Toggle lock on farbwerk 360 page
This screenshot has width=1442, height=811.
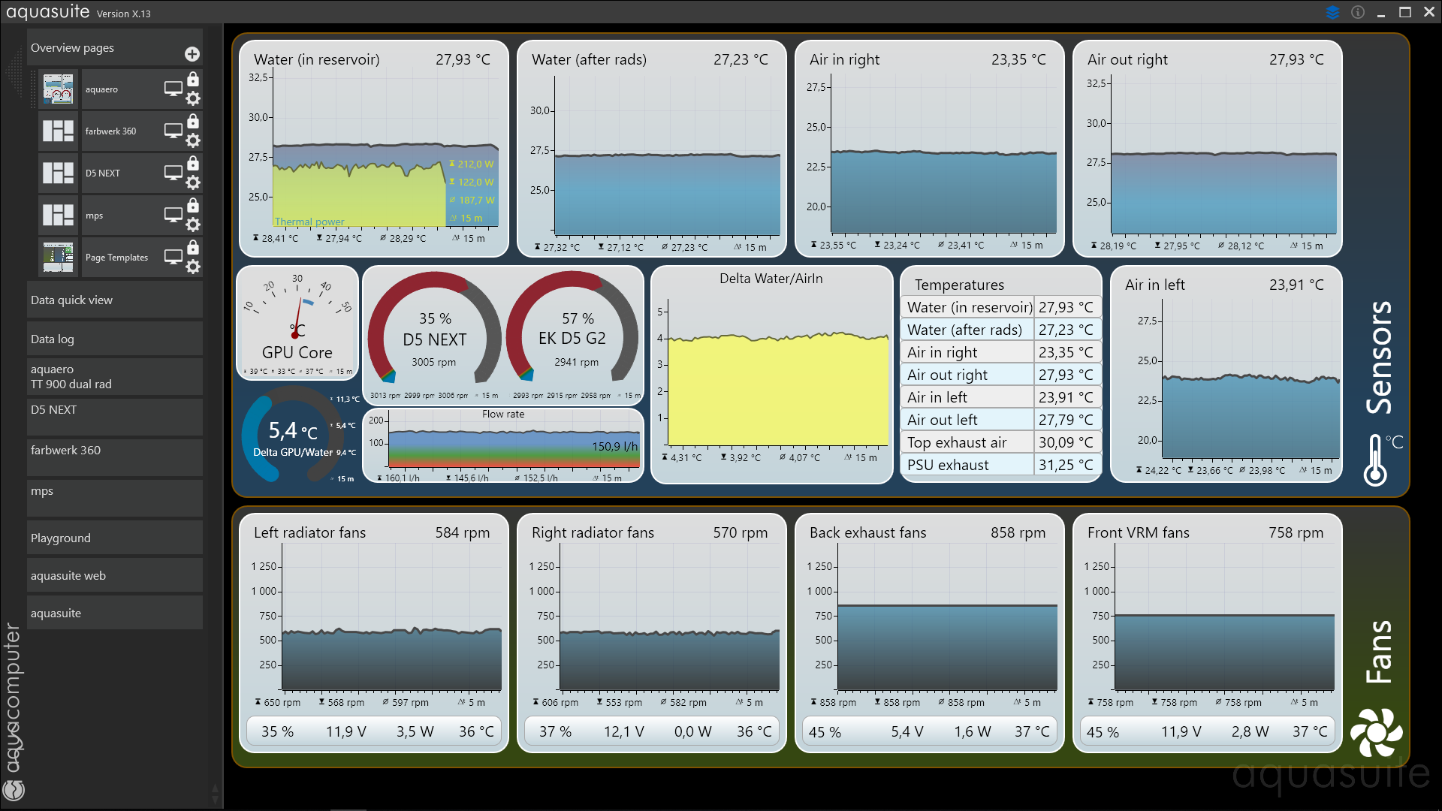pyautogui.click(x=193, y=122)
